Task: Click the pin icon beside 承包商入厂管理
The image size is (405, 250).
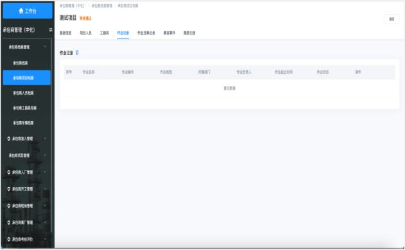Action: point(9,172)
